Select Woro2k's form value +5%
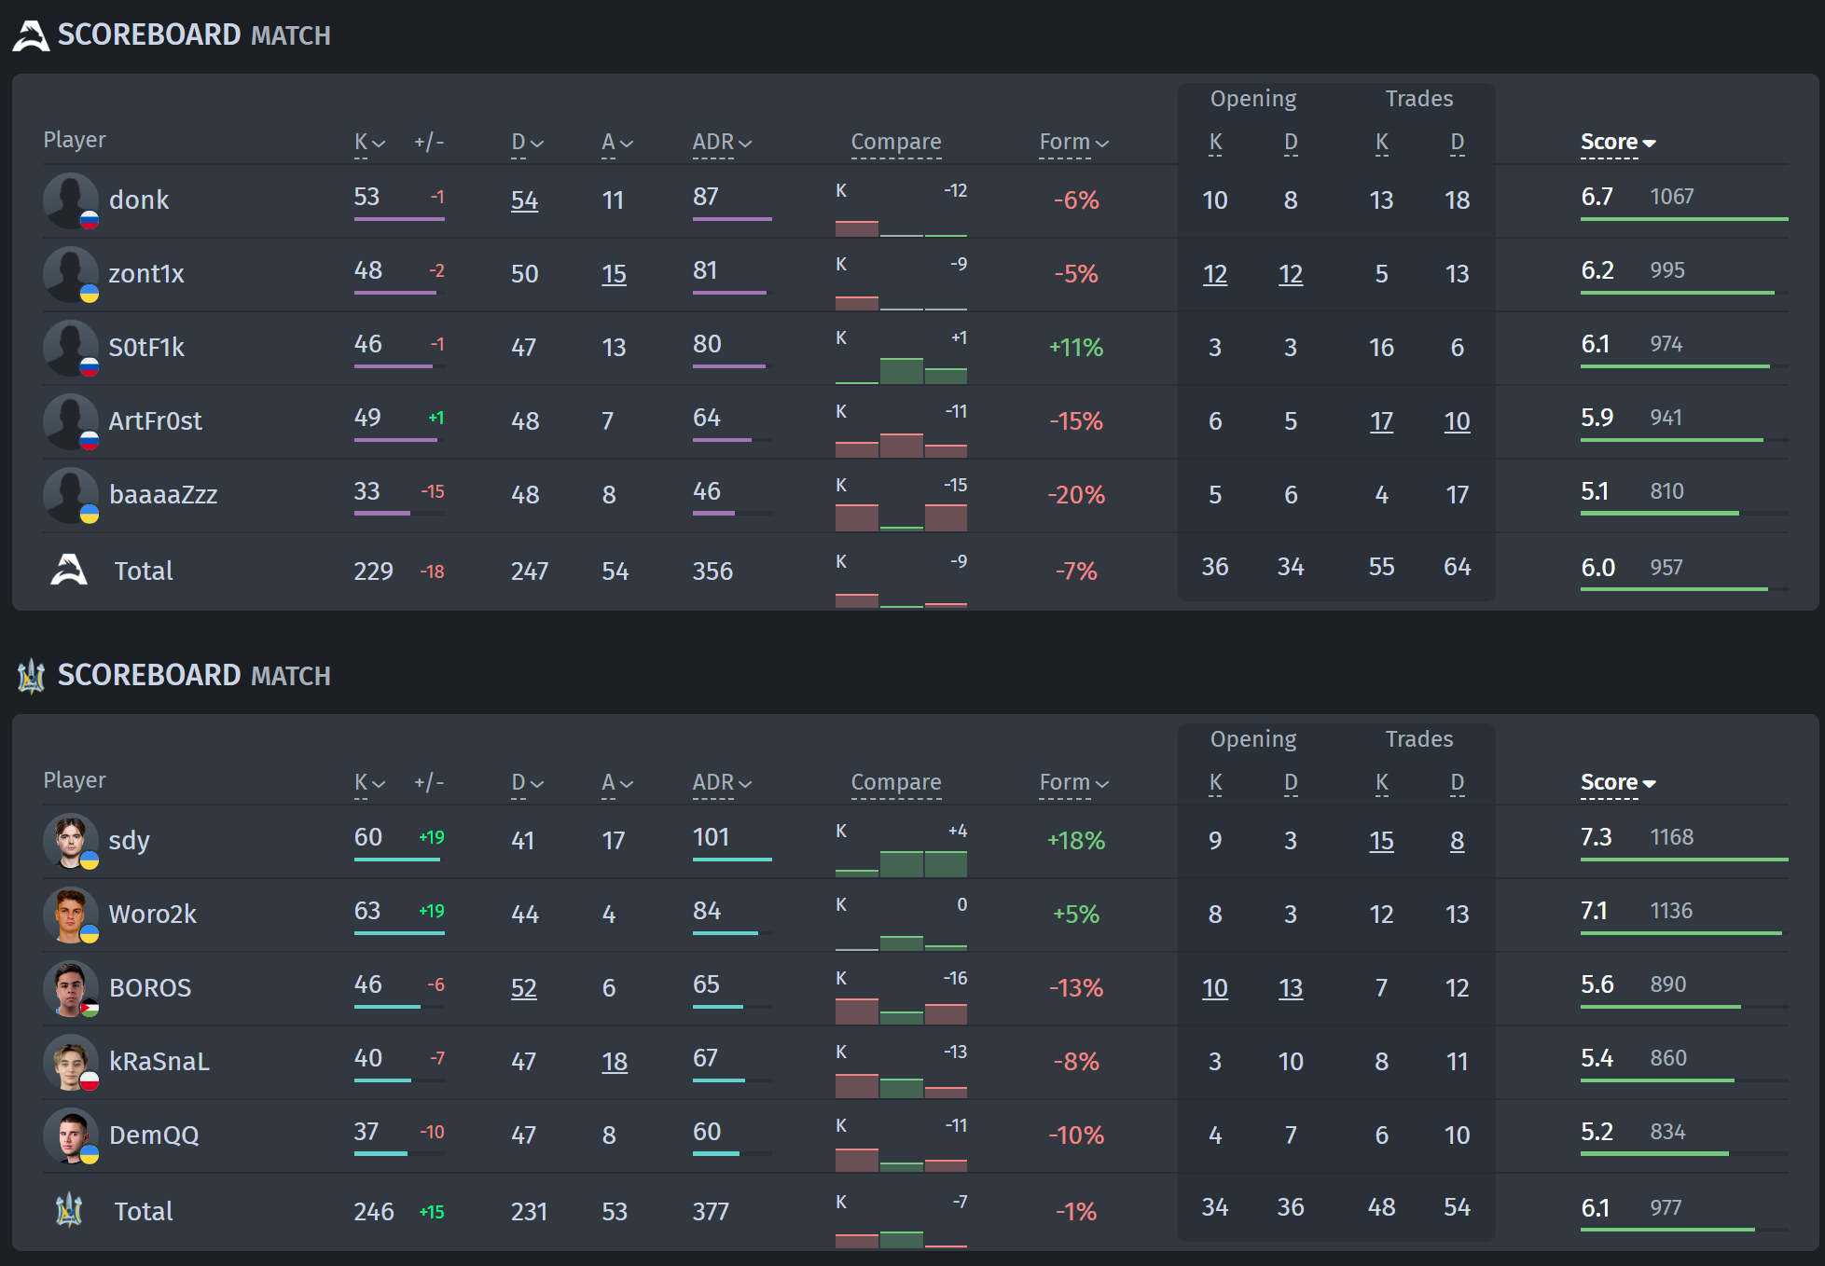The height and width of the screenshot is (1266, 1825). click(x=1076, y=915)
